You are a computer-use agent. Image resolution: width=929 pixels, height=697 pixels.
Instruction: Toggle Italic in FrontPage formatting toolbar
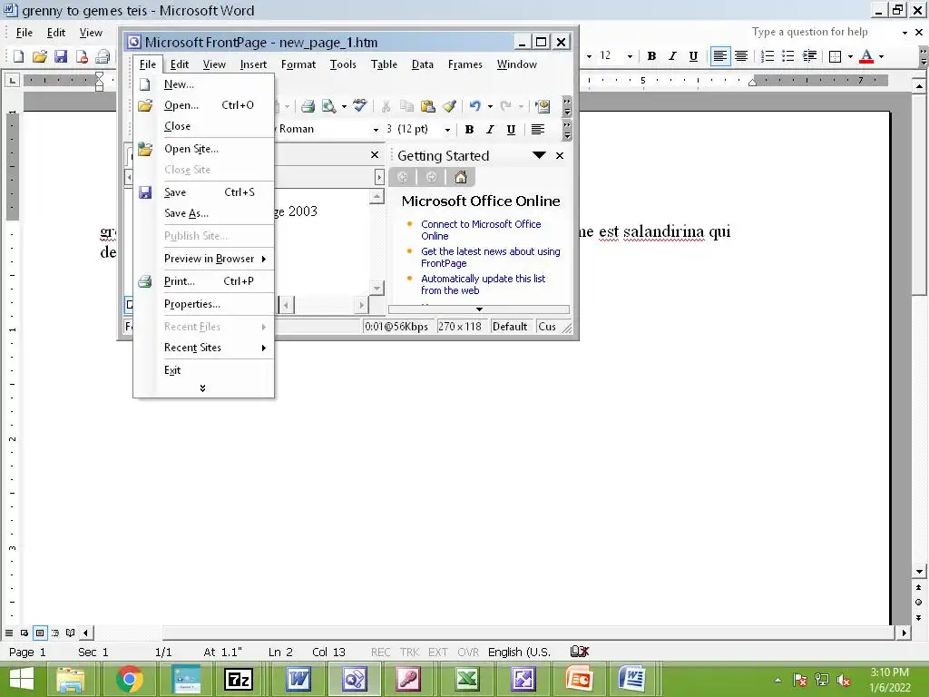click(x=490, y=129)
